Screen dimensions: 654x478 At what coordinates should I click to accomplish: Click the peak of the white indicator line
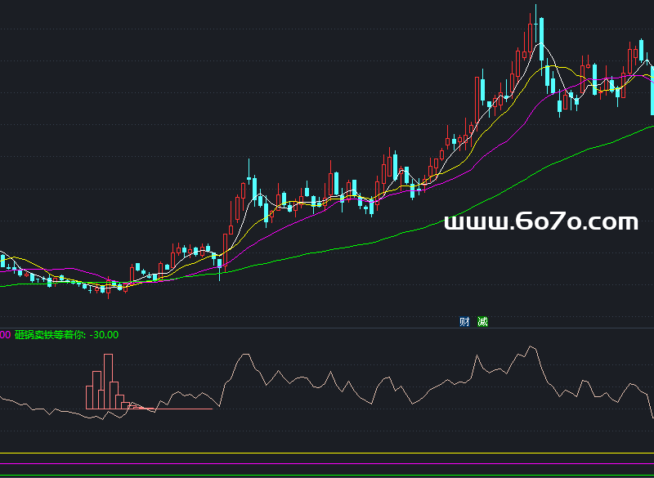pos(532,346)
